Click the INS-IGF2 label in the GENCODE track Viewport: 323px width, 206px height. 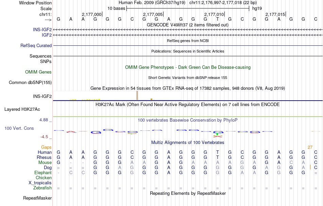42,29
